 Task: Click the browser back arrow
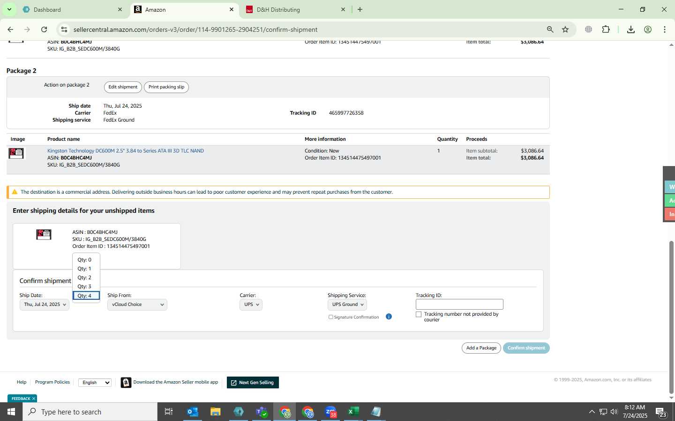[x=10, y=29]
